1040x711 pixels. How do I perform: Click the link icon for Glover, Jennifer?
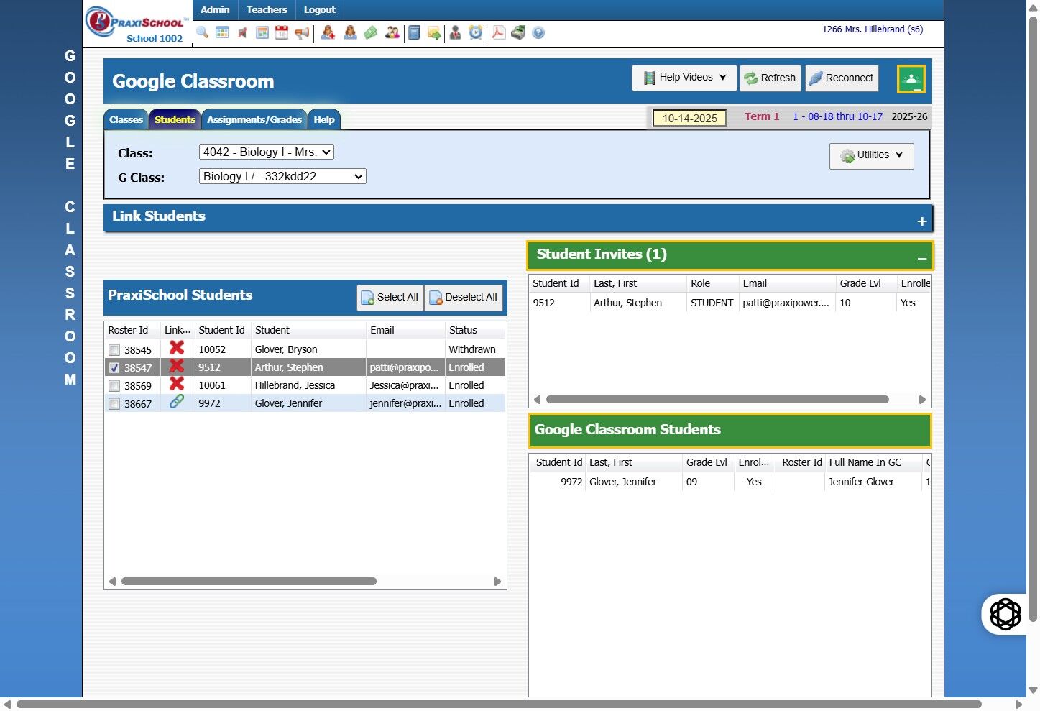177,402
